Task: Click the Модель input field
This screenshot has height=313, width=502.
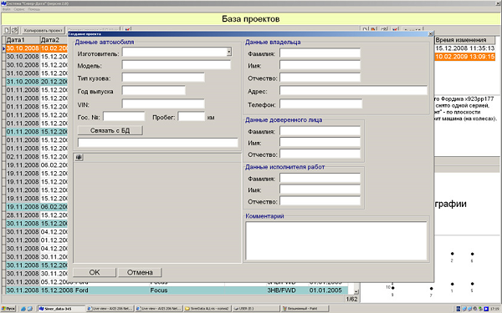Action: 177,65
